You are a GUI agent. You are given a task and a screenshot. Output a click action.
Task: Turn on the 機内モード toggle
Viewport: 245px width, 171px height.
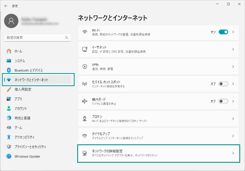pos(223,101)
